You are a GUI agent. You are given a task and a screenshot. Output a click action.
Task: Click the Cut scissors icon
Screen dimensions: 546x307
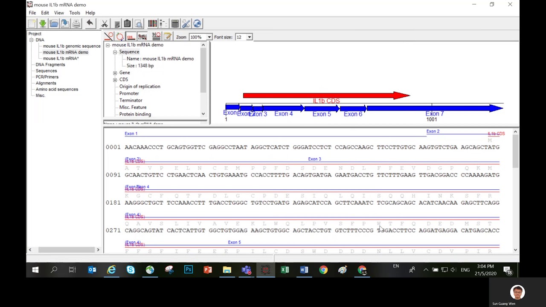105,23
